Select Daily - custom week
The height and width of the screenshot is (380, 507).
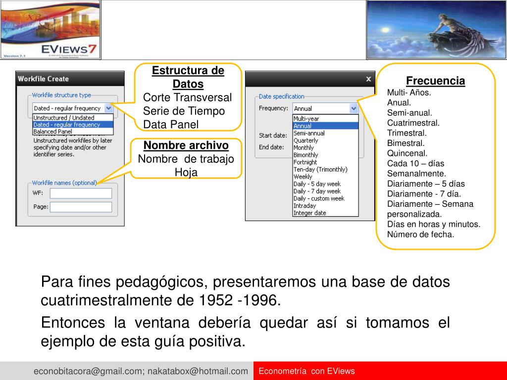(x=326, y=198)
